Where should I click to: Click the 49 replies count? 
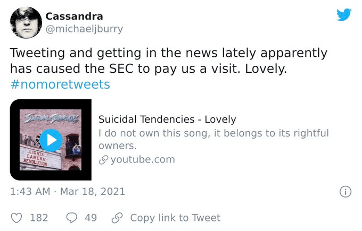(x=90, y=218)
